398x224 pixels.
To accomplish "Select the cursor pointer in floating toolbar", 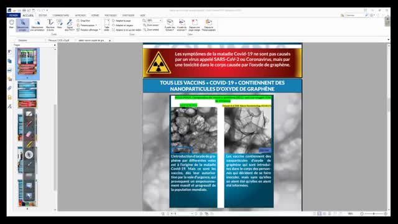I will 29,154.
